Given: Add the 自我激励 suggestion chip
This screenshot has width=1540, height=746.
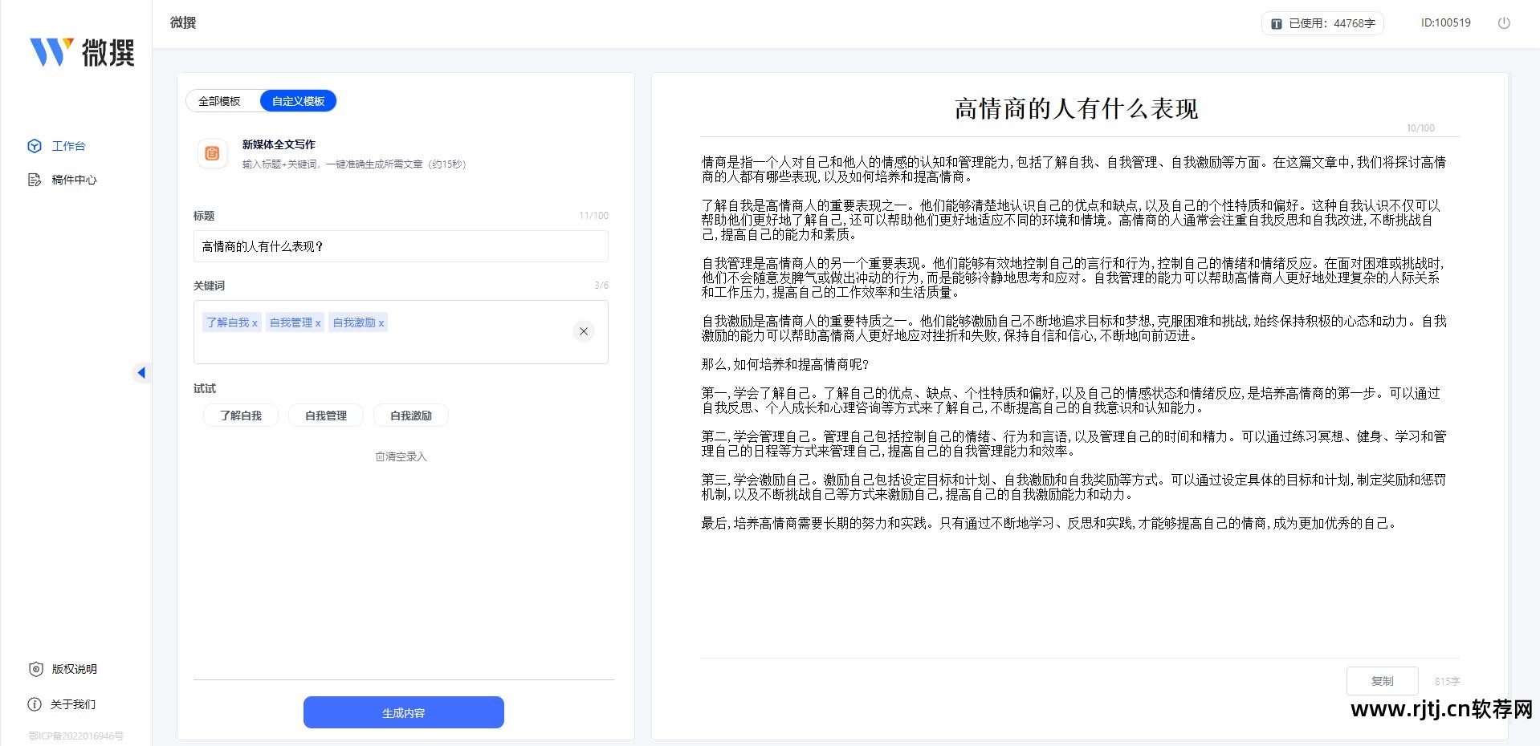Looking at the screenshot, I should click(410, 416).
